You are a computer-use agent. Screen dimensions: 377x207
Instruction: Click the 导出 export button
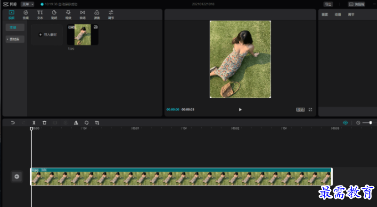click(x=328, y=4)
